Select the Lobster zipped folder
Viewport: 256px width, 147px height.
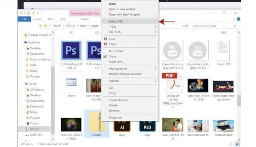[x=97, y=123]
